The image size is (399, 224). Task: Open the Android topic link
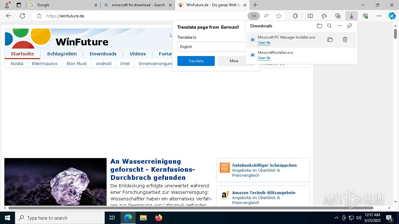pos(103,63)
